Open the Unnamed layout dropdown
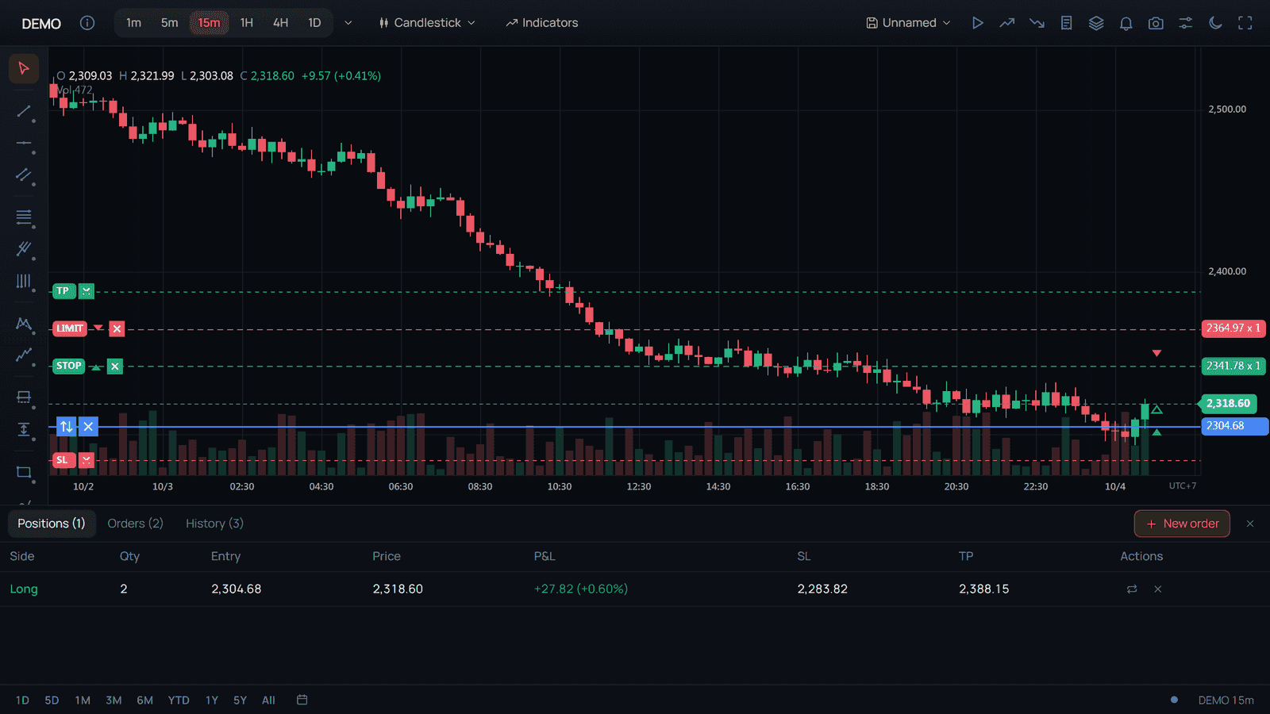Viewport: 1270px width, 714px height. (x=909, y=23)
